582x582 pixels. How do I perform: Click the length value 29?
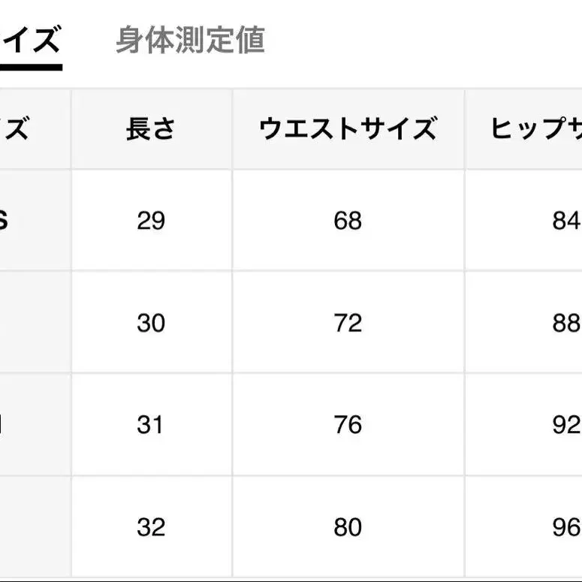click(151, 221)
